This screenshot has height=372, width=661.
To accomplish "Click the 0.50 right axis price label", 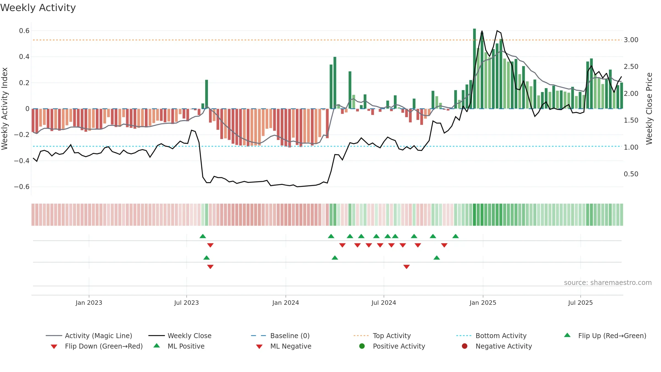I will coord(631,174).
